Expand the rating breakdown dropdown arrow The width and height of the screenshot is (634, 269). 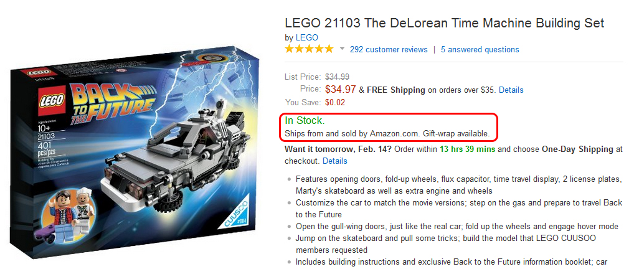click(342, 49)
